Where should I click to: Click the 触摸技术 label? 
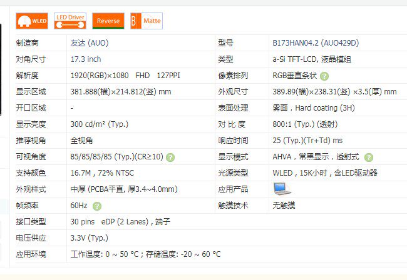tap(233, 206)
